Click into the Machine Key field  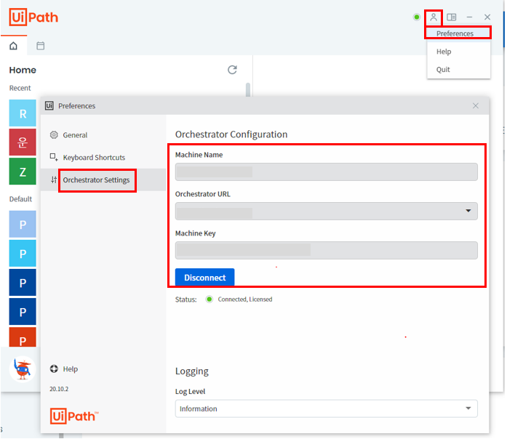pyautogui.click(x=327, y=251)
